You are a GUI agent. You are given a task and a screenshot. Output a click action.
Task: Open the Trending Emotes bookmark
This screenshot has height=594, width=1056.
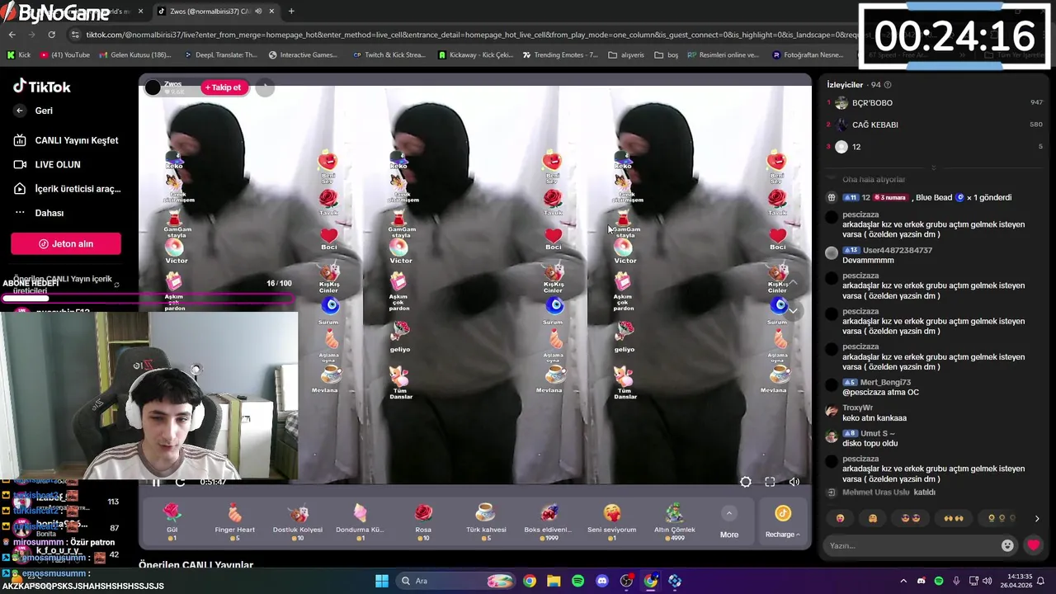559,55
